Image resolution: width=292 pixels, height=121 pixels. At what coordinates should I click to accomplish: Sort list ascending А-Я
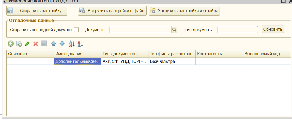coord(72,44)
